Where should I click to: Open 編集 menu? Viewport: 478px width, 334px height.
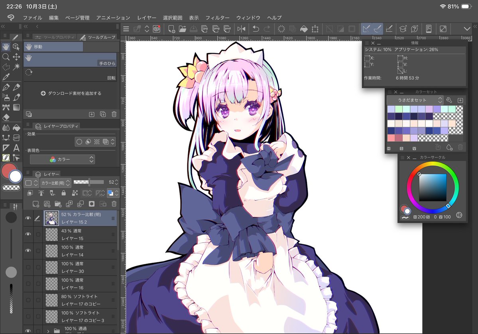tap(54, 18)
